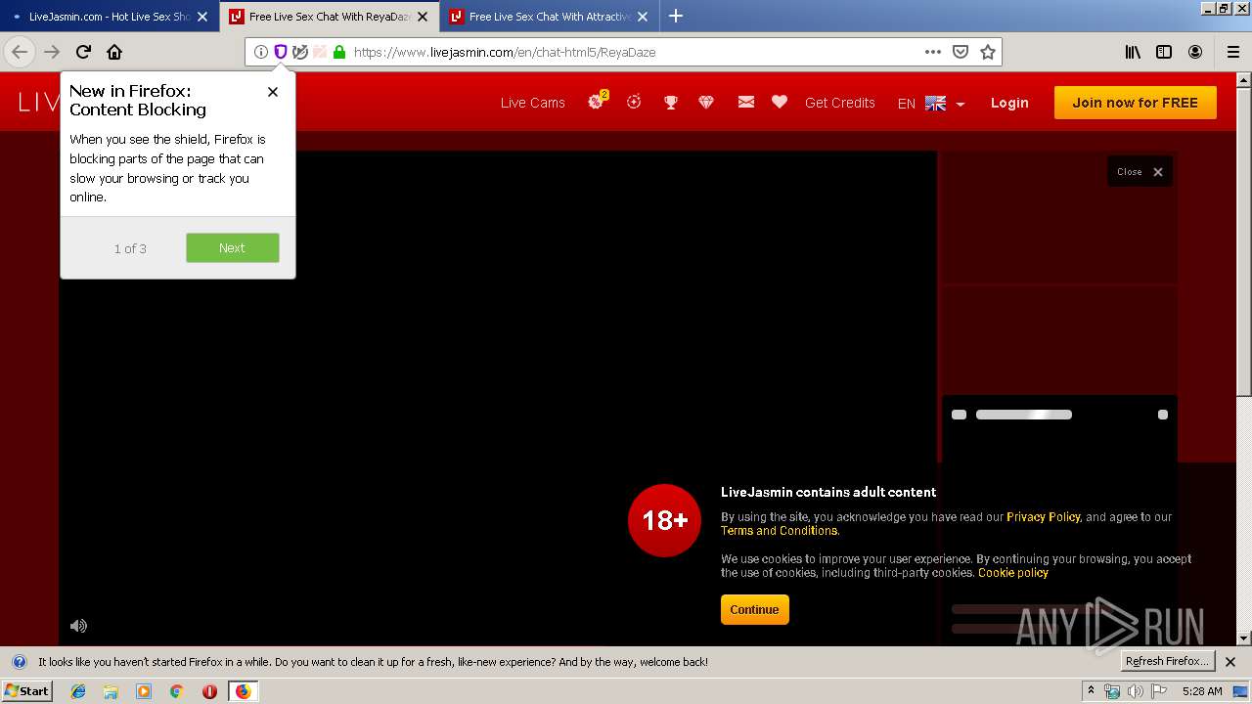This screenshot has width=1252, height=704.
Task: Save page to Pocket
Action: (x=961, y=52)
